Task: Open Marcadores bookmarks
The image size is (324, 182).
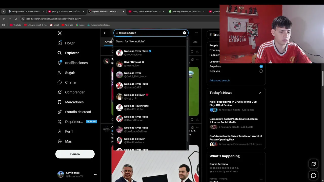Action: [70, 102]
